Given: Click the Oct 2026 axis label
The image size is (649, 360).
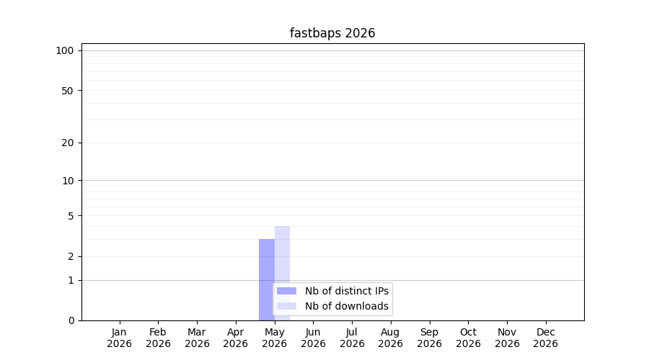Looking at the screenshot, I should (x=468, y=338).
